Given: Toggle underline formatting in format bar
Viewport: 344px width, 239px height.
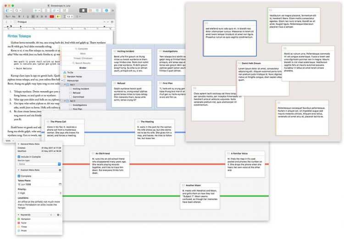Looking at the screenshot, I should pos(28,17).
